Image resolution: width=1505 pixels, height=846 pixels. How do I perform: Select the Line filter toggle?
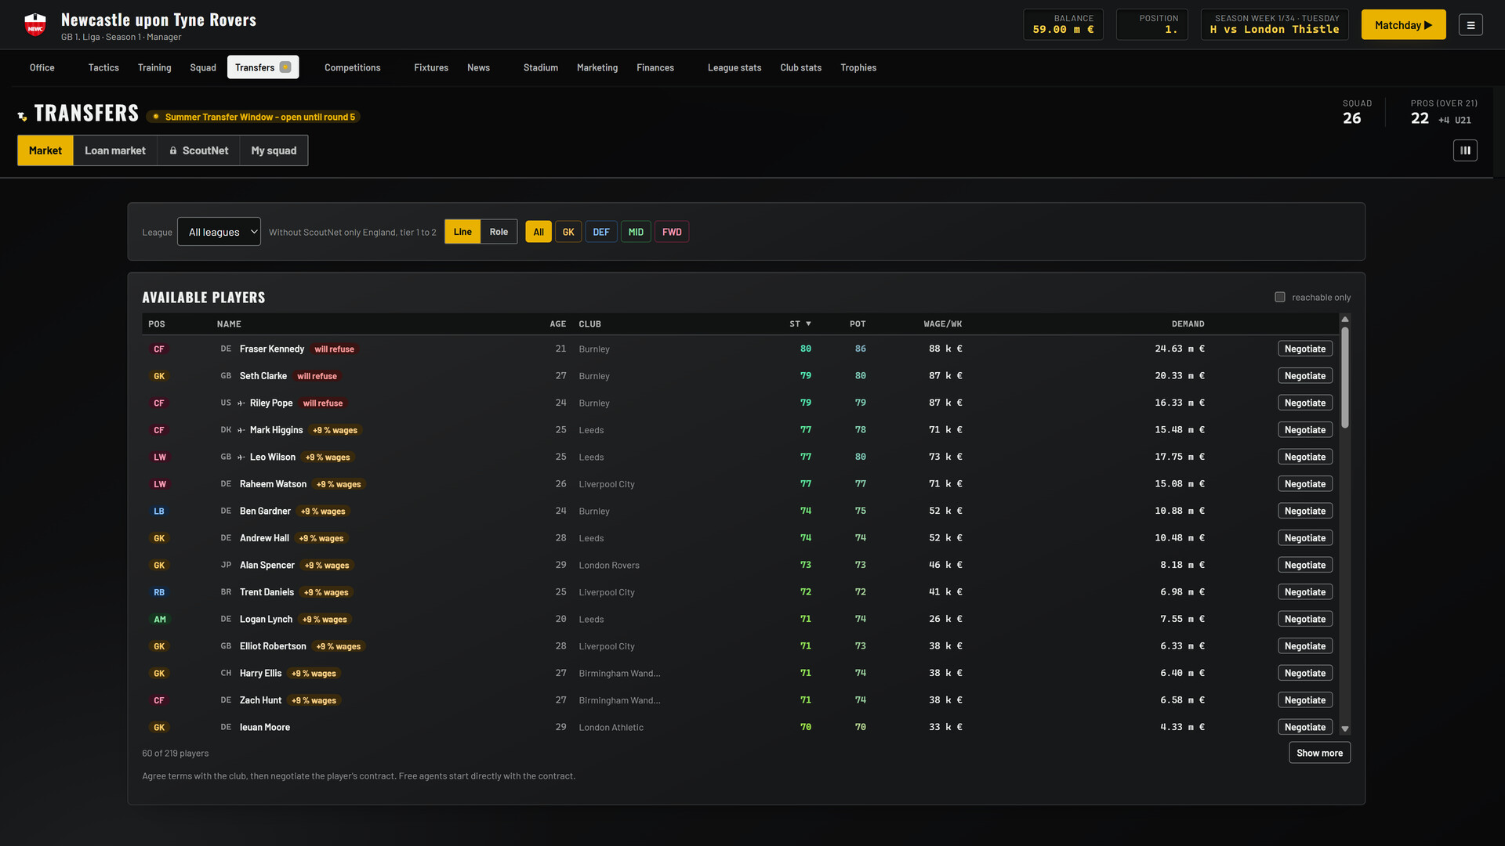(x=462, y=232)
